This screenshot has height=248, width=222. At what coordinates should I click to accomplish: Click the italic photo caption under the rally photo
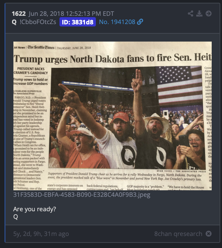[125, 177]
